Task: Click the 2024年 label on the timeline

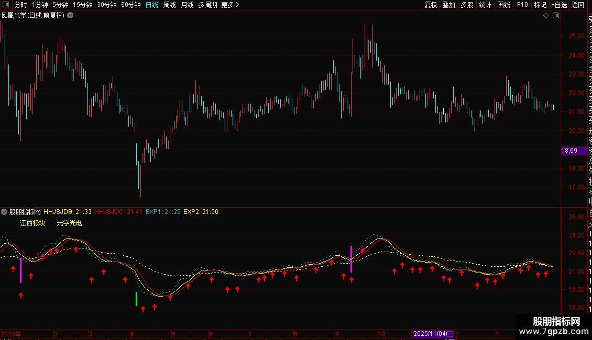Action: coord(11,334)
